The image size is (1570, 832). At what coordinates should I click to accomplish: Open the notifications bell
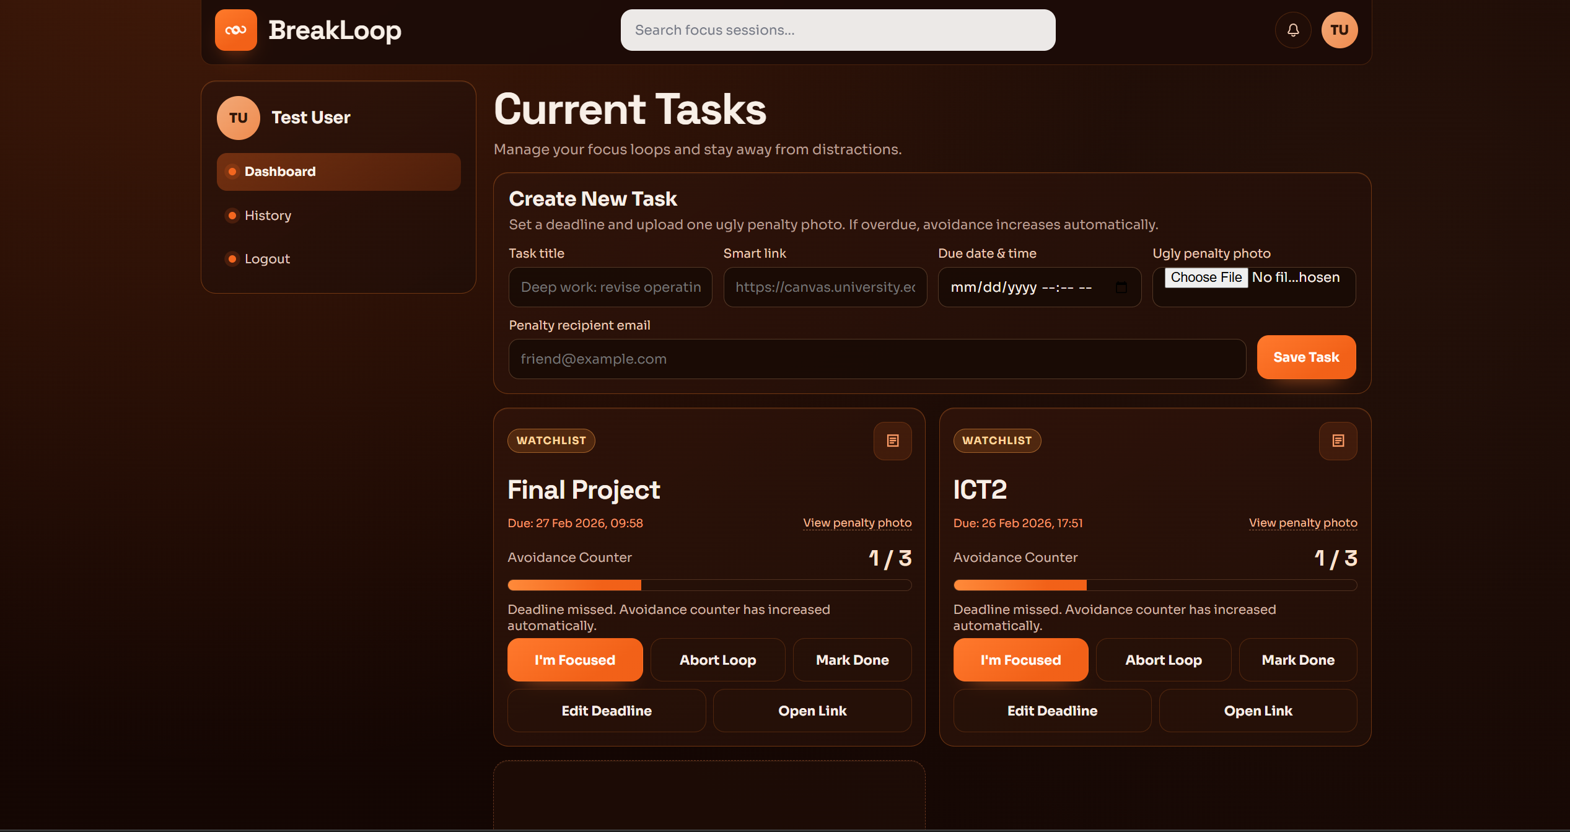click(x=1293, y=30)
